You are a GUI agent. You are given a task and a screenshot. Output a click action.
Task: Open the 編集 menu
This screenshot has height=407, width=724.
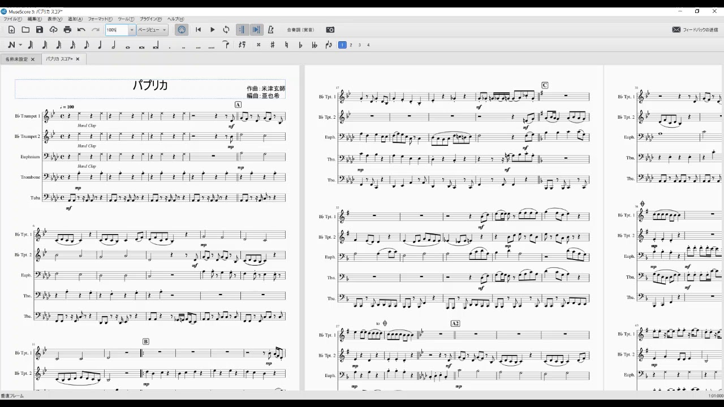34,19
